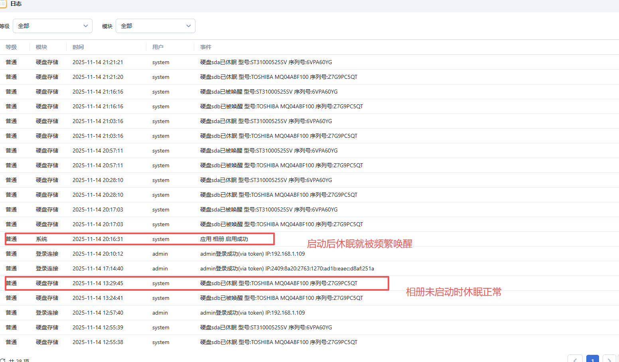Select the timestamp 2025-11-14 20:10:12
The width and height of the screenshot is (619, 362).
point(98,254)
